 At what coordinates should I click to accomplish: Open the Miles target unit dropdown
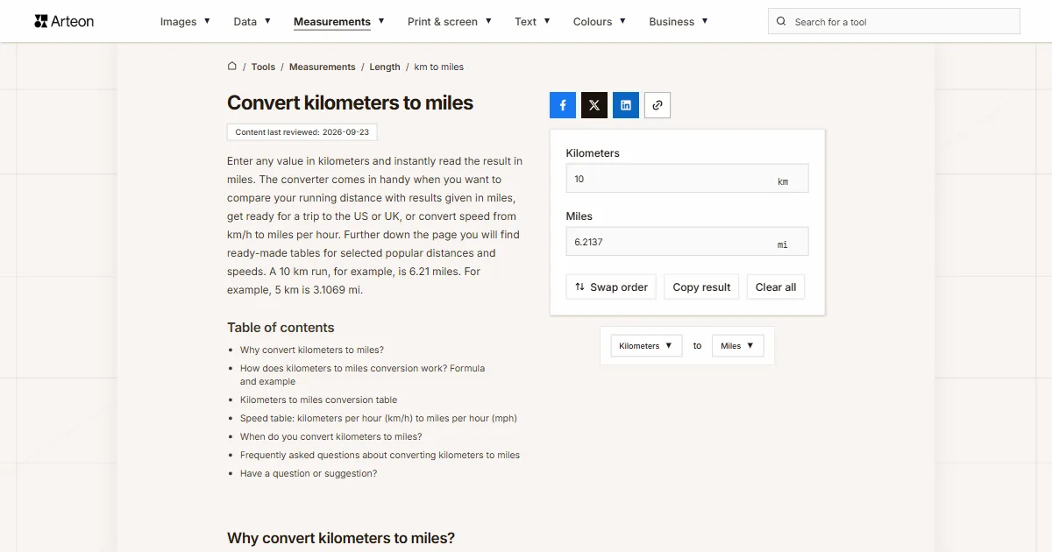coord(738,346)
